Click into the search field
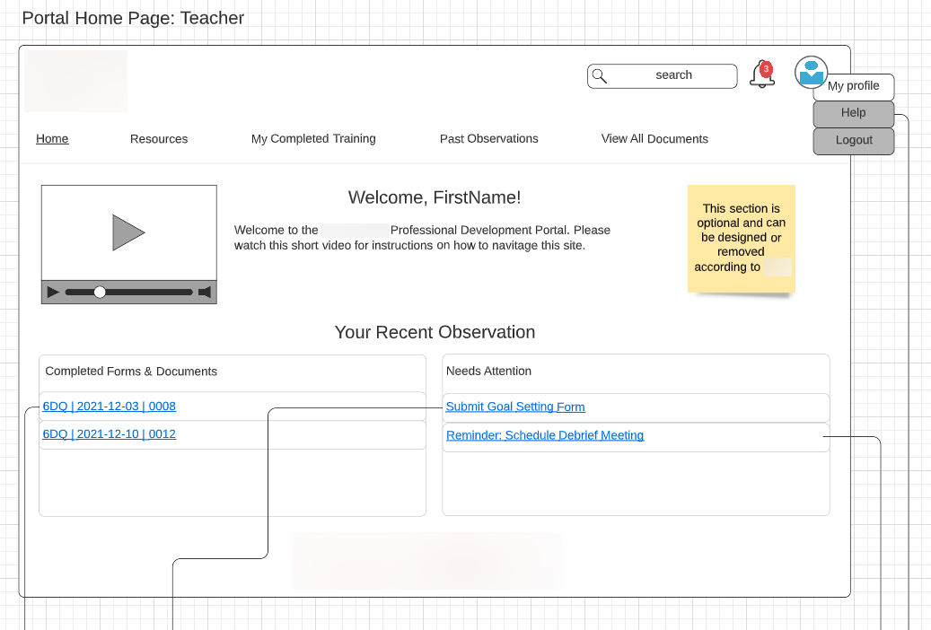This screenshot has height=630, width=931. (663, 76)
